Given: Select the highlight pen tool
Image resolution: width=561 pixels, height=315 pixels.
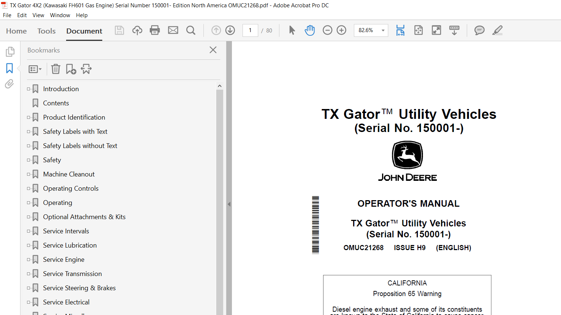Looking at the screenshot, I should [x=497, y=30].
